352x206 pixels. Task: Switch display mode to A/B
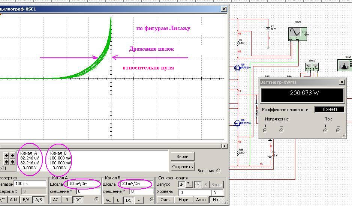point(39,200)
